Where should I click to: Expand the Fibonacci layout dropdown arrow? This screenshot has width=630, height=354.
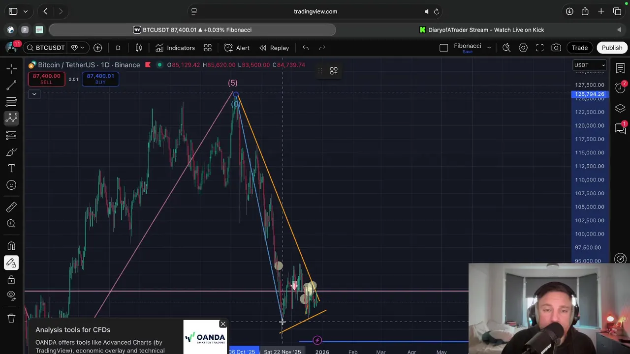489,48
